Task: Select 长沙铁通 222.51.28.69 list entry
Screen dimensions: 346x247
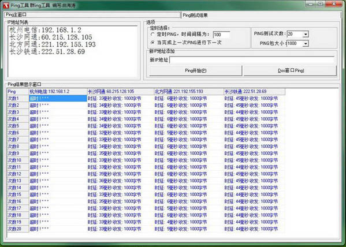Action: tap(47, 51)
